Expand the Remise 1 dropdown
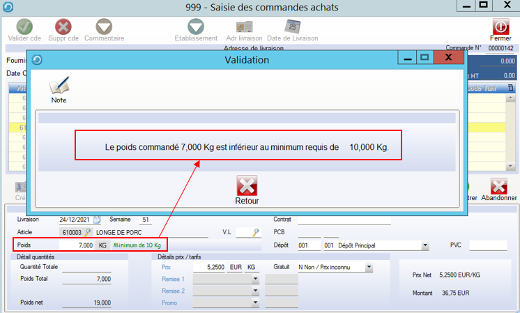The height and width of the screenshot is (313, 520). [255, 279]
